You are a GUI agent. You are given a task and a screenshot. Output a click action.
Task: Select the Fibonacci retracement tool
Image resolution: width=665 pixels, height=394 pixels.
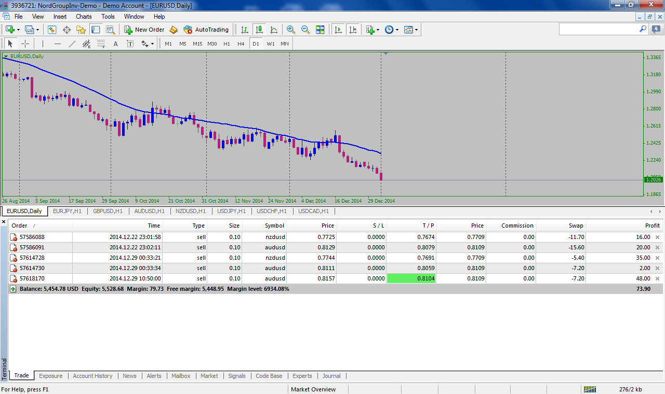tap(101, 44)
